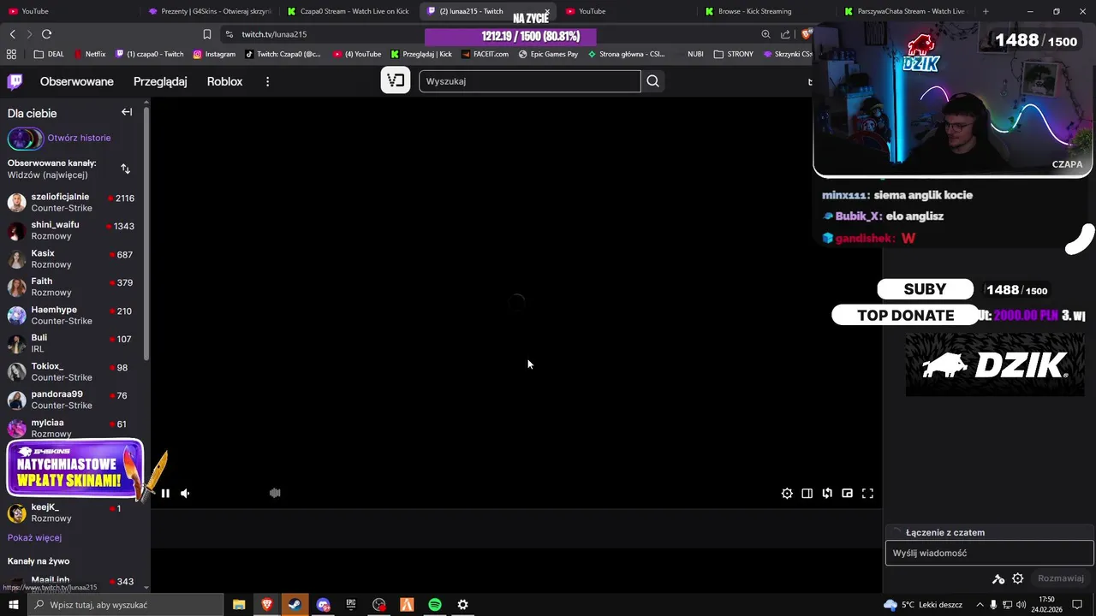Open the Roblox nav item

[x=224, y=81]
